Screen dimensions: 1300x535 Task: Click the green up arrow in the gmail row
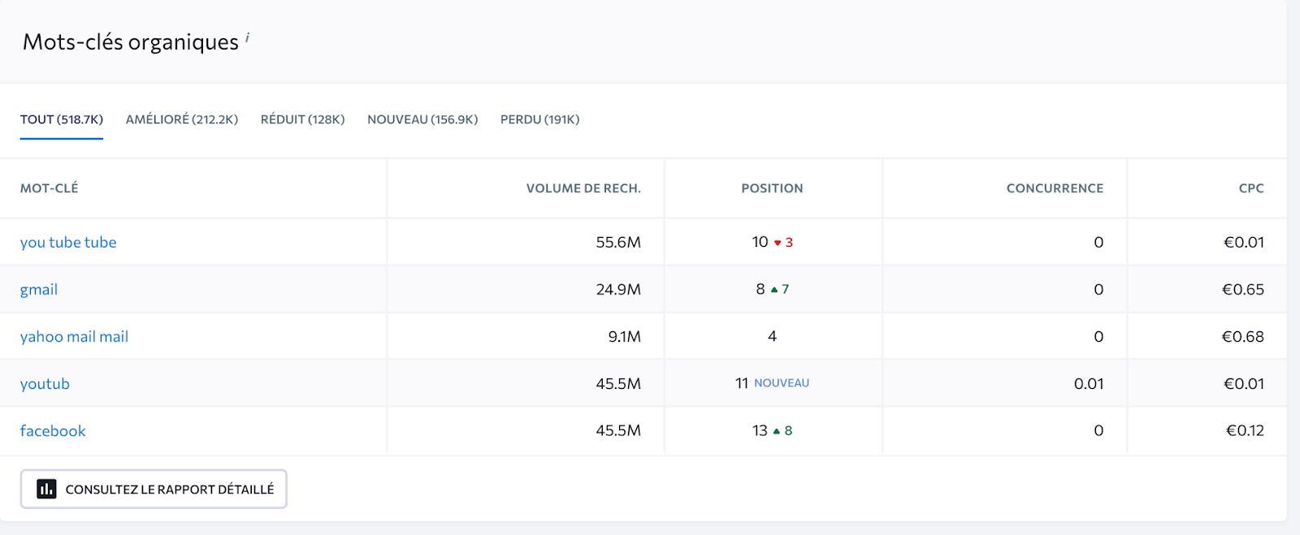click(774, 290)
